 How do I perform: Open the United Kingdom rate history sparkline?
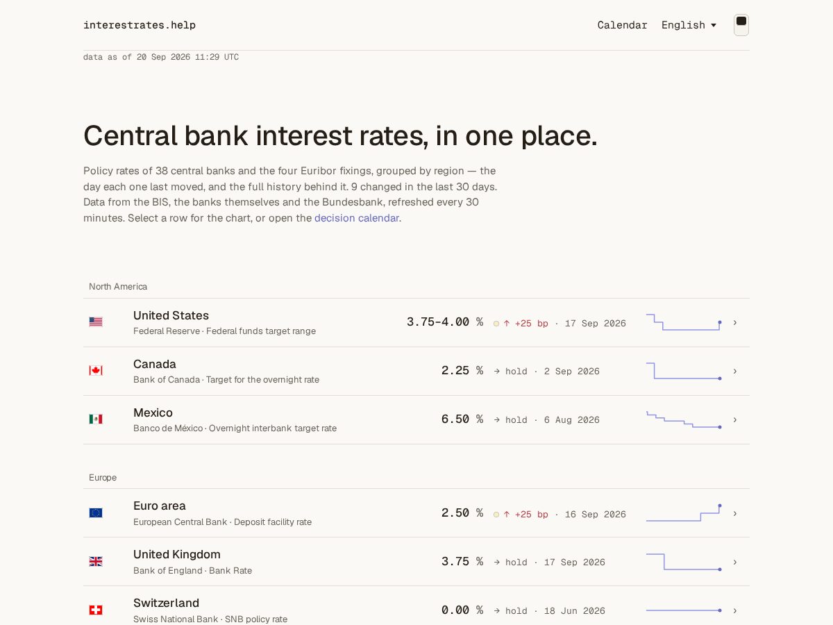[x=684, y=562]
